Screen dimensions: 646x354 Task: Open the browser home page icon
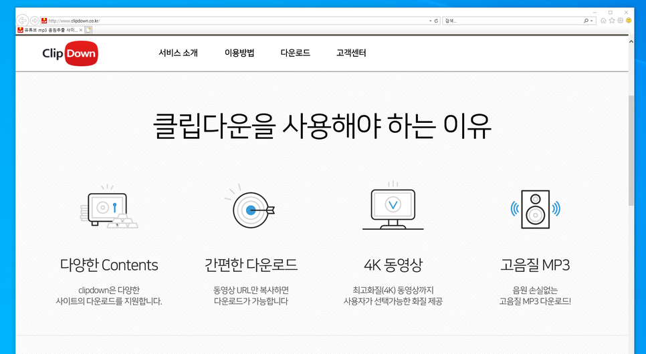click(603, 21)
